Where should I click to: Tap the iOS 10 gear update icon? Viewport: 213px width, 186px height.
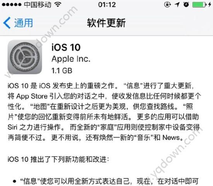pyautogui.click(x=25, y=57)
